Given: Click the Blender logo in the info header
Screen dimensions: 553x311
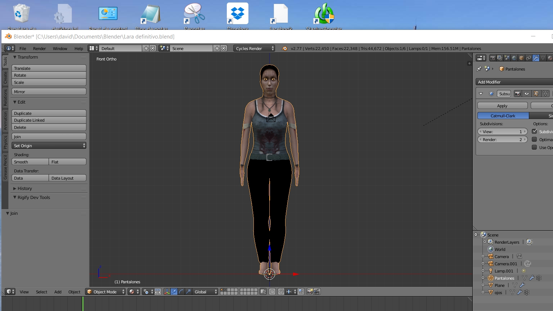Looking at the screenshot, I should pyautogui.click(x=284, y=49).
